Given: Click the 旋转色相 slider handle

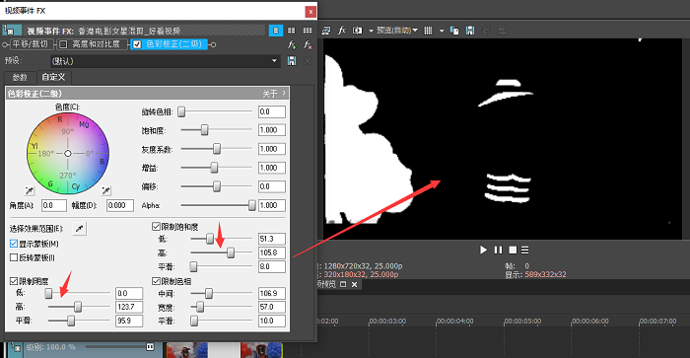Looking at the screenshot, I should [x=181, y=111].
